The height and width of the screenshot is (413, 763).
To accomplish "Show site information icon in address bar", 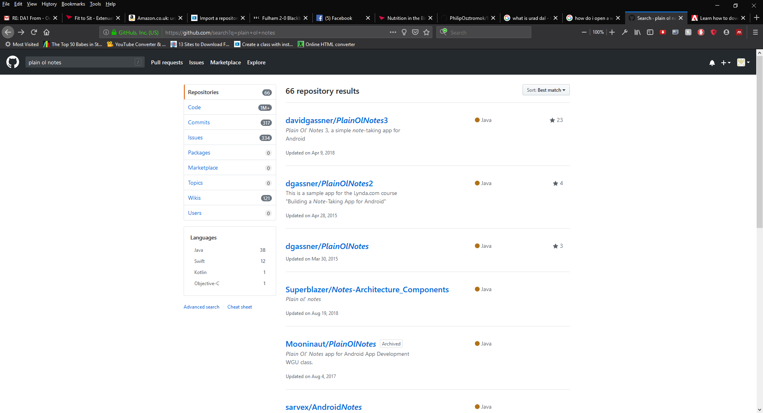I will coord(106,33).
